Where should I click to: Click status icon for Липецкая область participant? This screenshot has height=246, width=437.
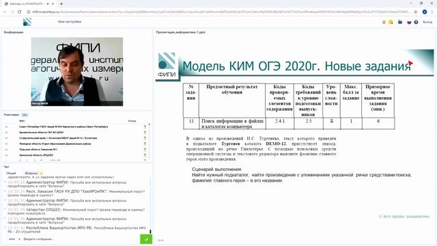click(x=145, y=143)
